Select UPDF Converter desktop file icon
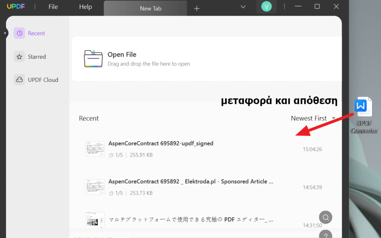381x238 pixels. 363,108
